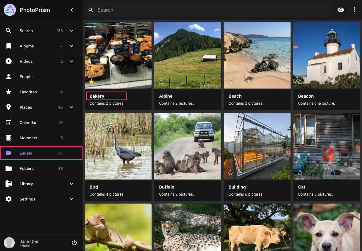Viewport: 362px width, 251px height.
Task: Click the Beacon label title
Action: (x=306, y=96)
